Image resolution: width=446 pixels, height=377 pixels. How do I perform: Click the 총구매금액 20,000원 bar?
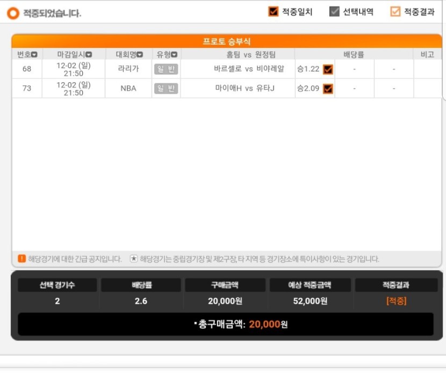pos(226,324)
